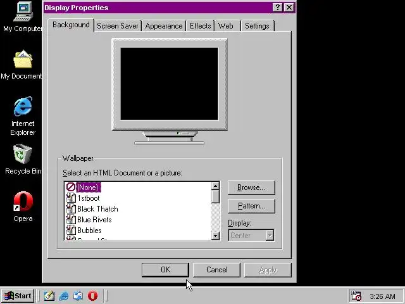Viewport: 405px width, 304px height.
Task: Open the My Computer desktop icon
Action: tap(23, 11)
